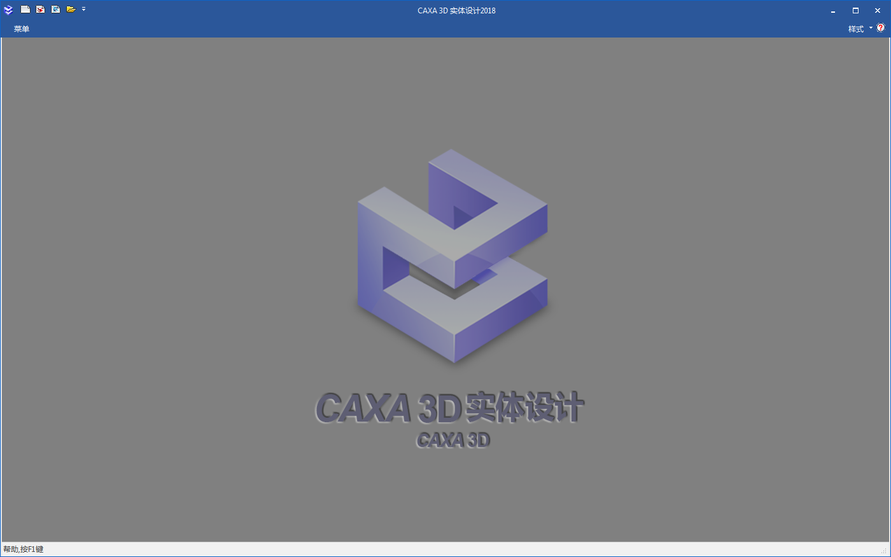Maximize the CAXA 3D window

tap(855, 11)
